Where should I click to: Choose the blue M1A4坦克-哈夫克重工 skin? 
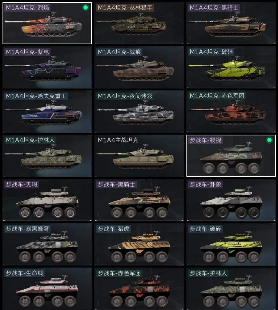click(x=47, y=112)
